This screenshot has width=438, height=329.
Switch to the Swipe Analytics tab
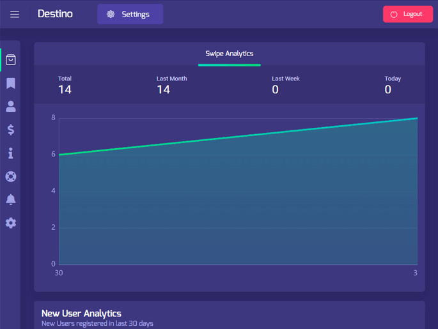click(229, 54)
